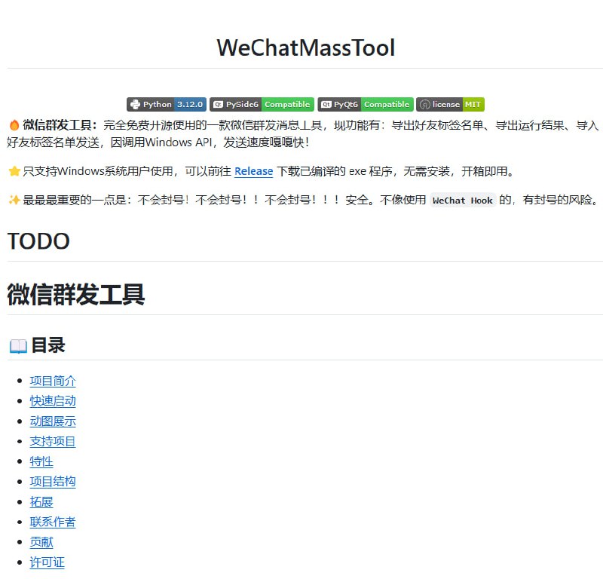
Task: Open the 支持项目 section link
Action: 52,441
